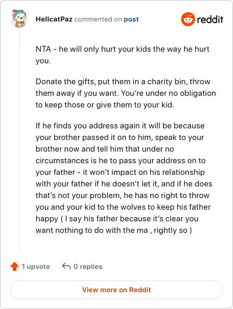Click the orange upvote arrow icon

pyautogui.click(x=15, y=267)
